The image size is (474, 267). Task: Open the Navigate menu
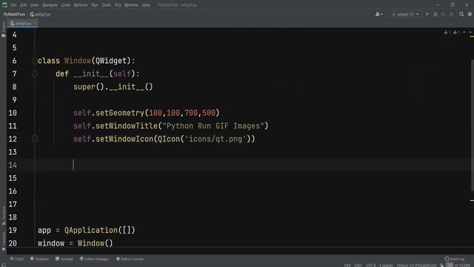50,5
